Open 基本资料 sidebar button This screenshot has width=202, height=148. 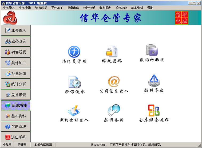(x=16, y=116)
